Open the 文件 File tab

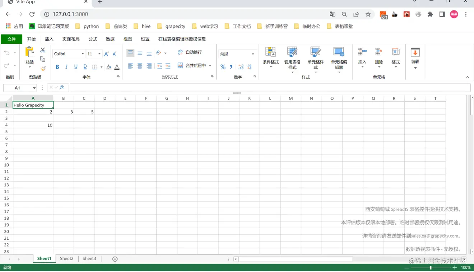click(11, 39)
